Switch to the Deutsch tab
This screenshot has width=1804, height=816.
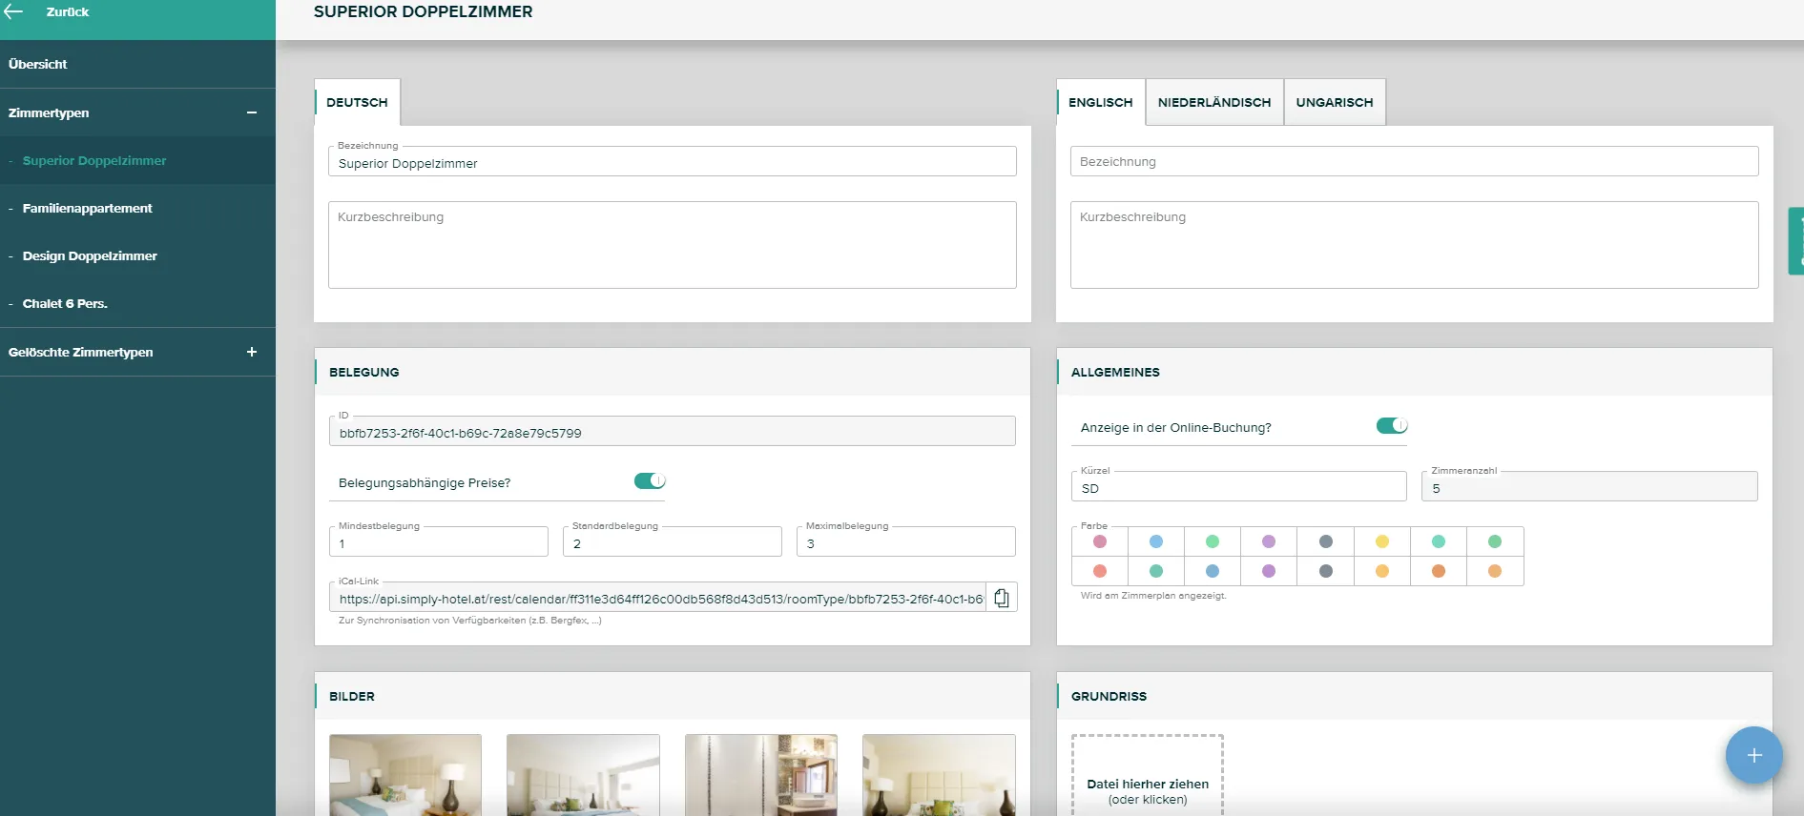click(x=357, y=102)
